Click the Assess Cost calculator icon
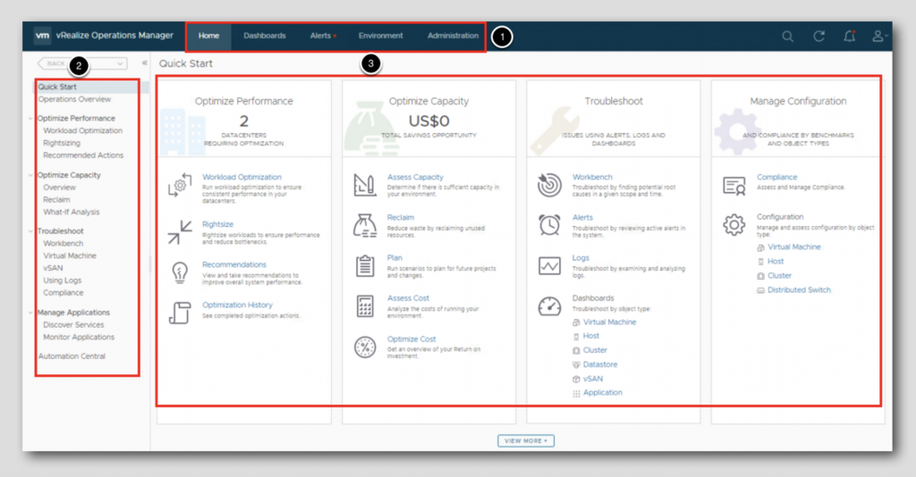 (x=365, y=306)
